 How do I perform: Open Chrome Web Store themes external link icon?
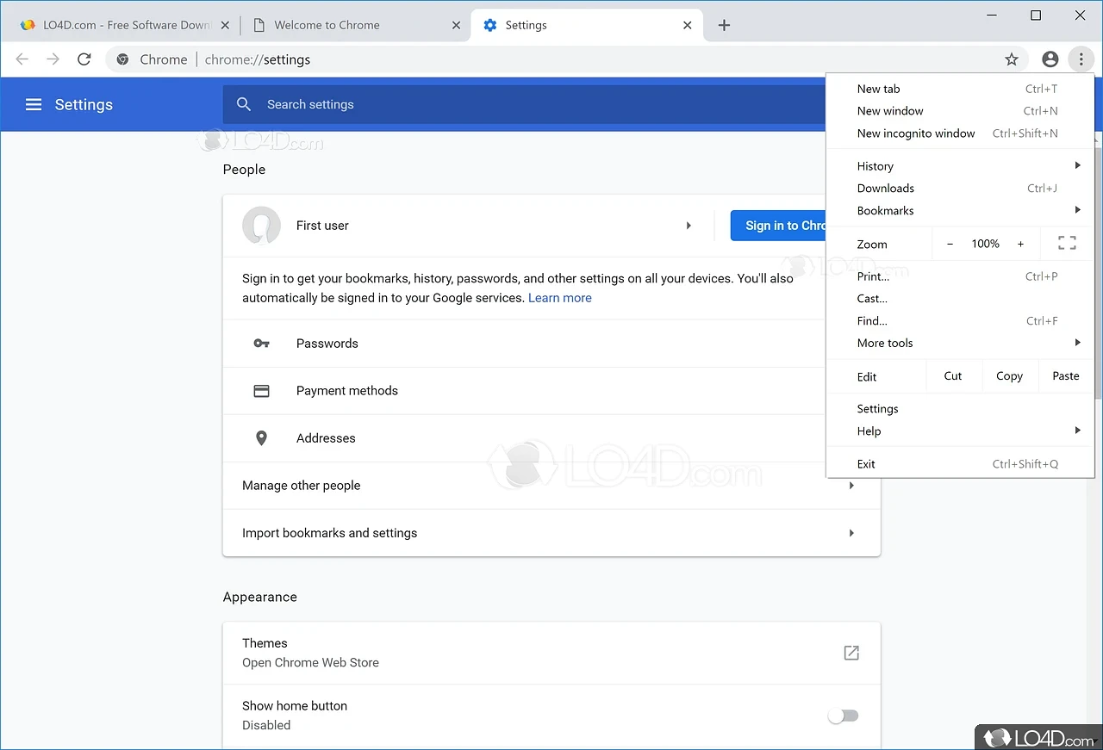(851, 653)
